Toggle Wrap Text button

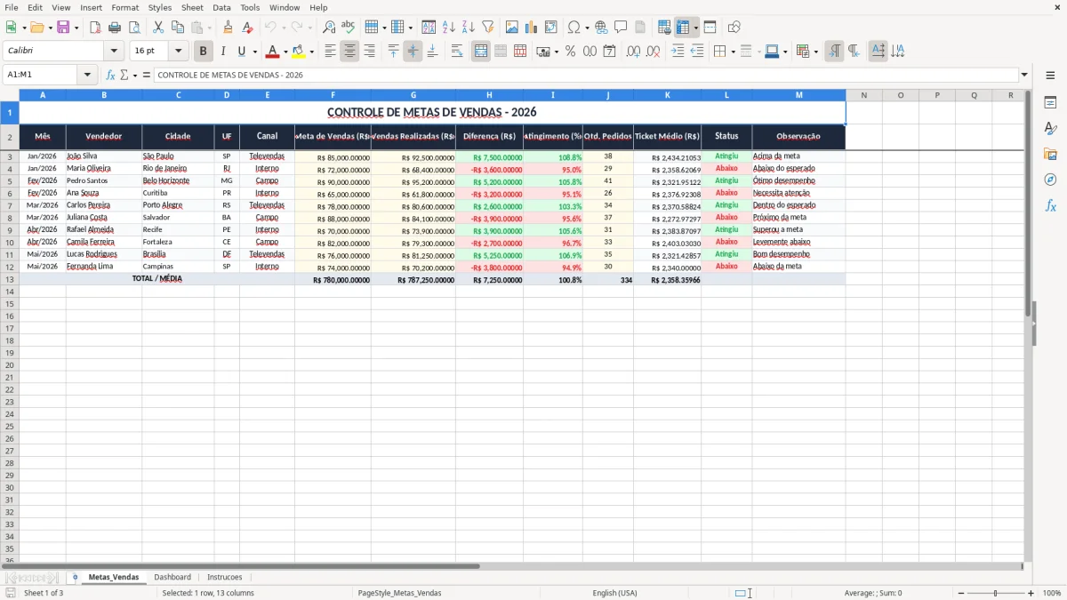pos(457,52)
